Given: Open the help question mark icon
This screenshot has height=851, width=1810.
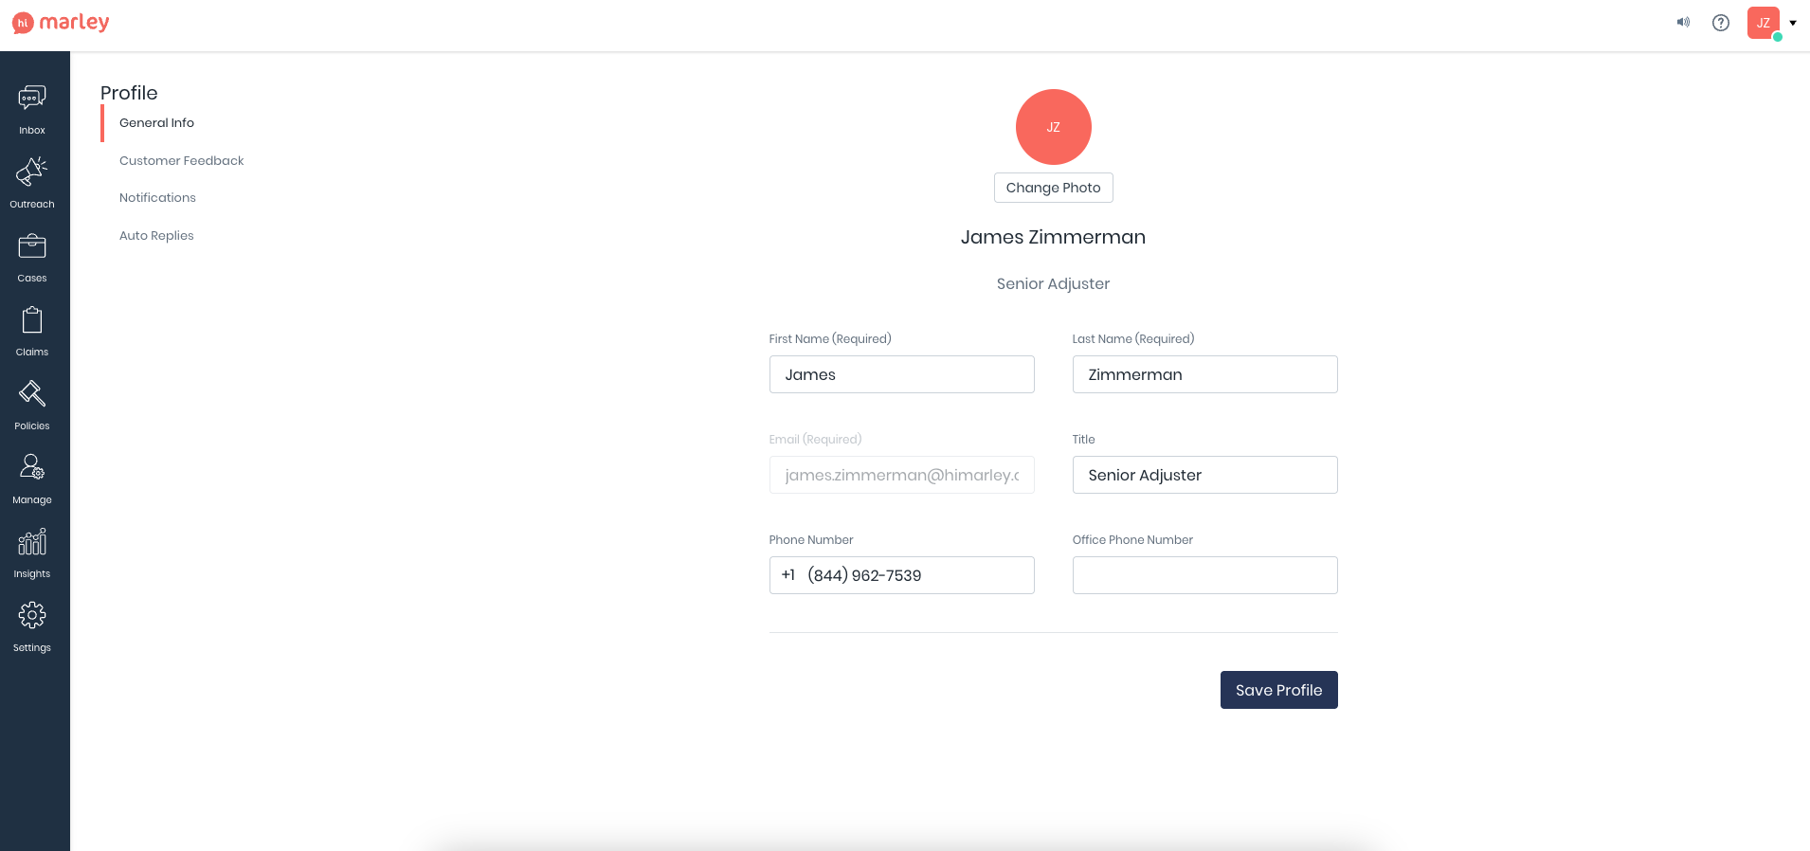Looking at the screenshot, I should point(1721,23).
